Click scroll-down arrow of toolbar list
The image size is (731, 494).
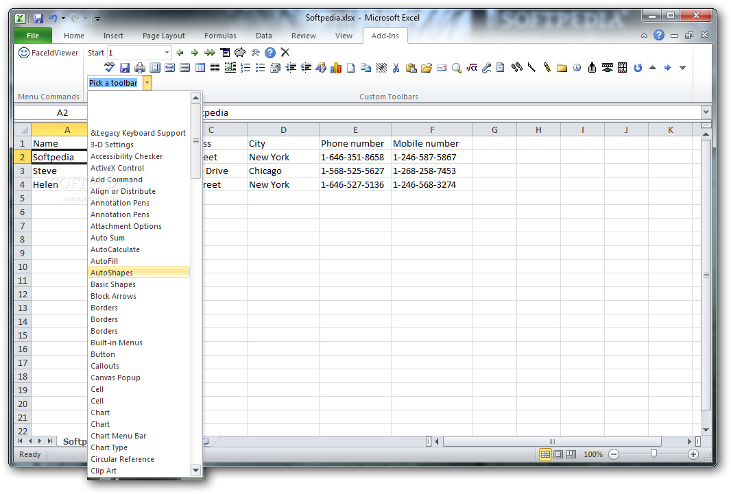pyautogui.click(x=196, y=470)
